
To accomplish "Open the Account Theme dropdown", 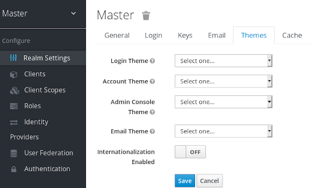I will tap(224, 81).
